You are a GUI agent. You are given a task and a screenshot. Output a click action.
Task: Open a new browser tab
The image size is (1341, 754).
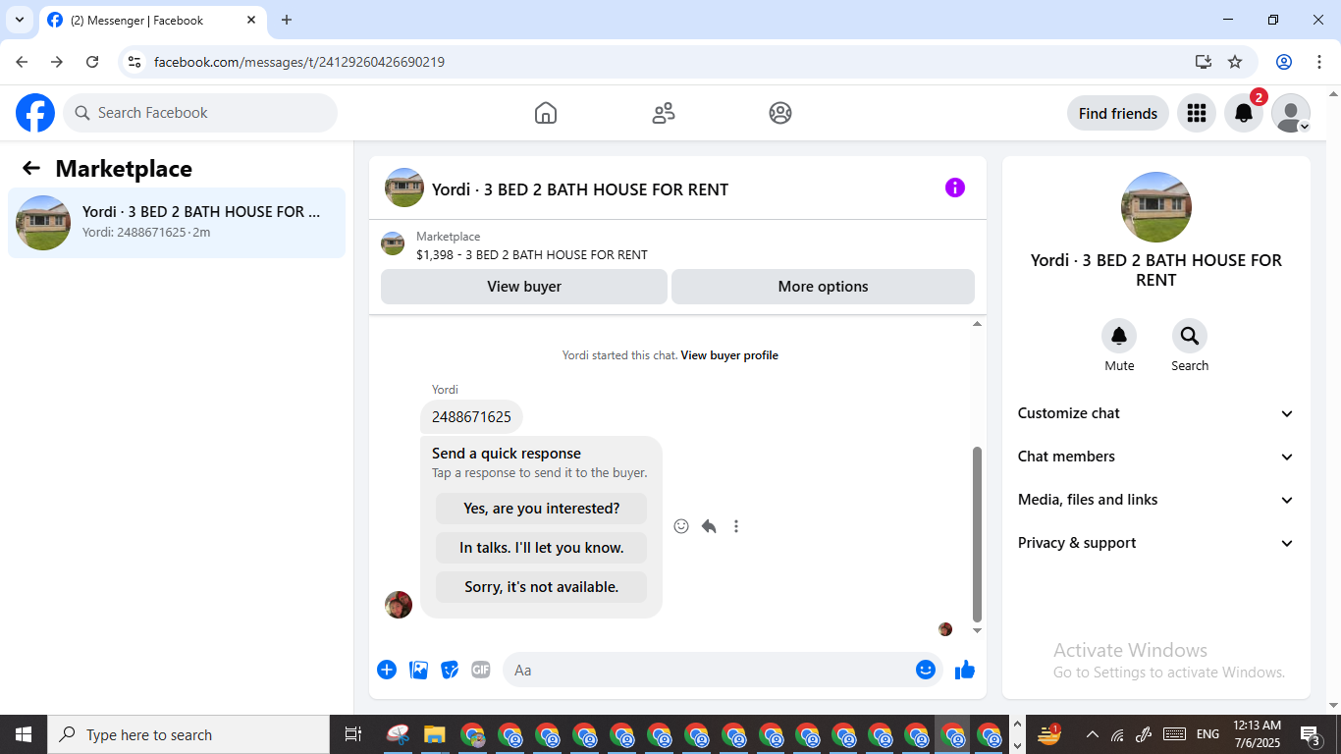[287, 20]
